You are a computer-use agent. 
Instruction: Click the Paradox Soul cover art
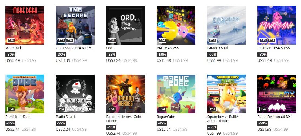226,25
